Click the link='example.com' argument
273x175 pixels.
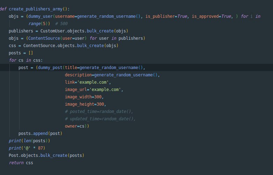coord(87,82)
